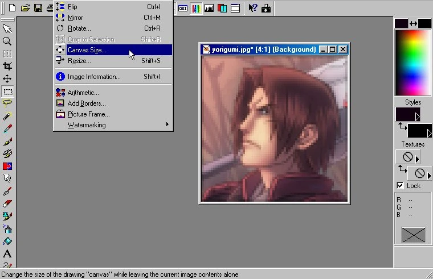Viewport: 433px width, 279px height.
Task: Create a new image with New icon
Action: 12,8
